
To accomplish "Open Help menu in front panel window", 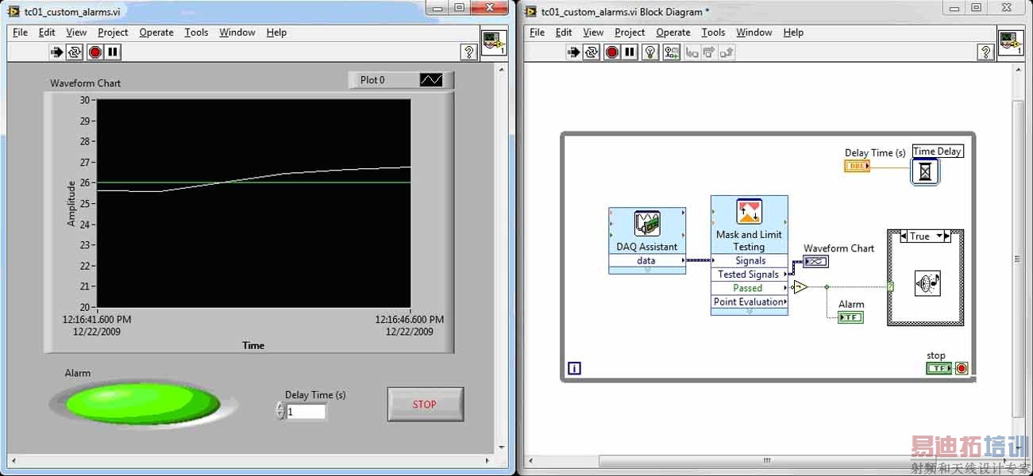I will click(x=276, y=33).
